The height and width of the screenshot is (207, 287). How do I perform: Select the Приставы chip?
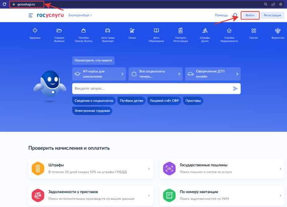click(193, 101)
